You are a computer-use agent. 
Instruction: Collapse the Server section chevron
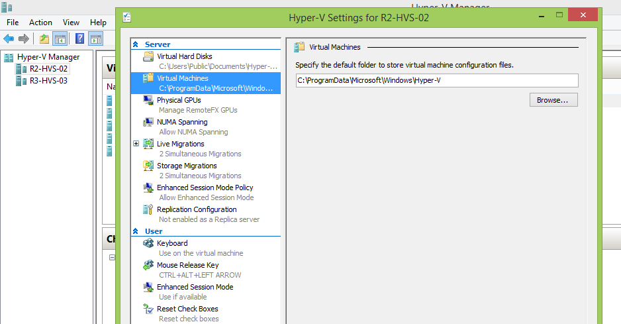136,44
